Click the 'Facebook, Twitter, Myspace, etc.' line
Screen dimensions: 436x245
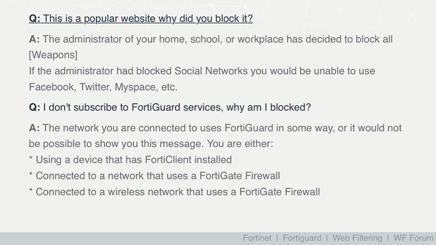(x=103, y=87)
